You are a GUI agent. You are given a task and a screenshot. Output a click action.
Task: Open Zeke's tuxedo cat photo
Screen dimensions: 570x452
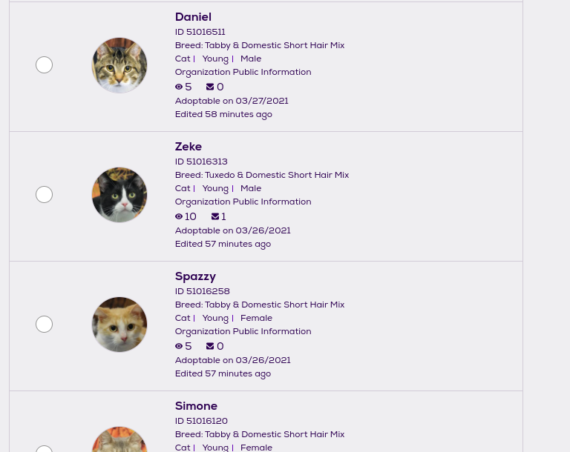(119, 195)
